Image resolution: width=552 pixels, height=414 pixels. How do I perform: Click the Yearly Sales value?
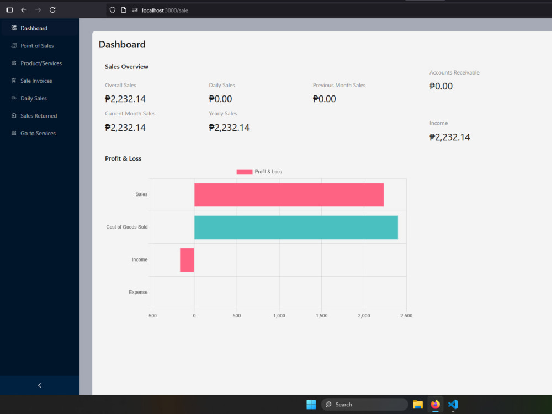[x=229, y=128]
